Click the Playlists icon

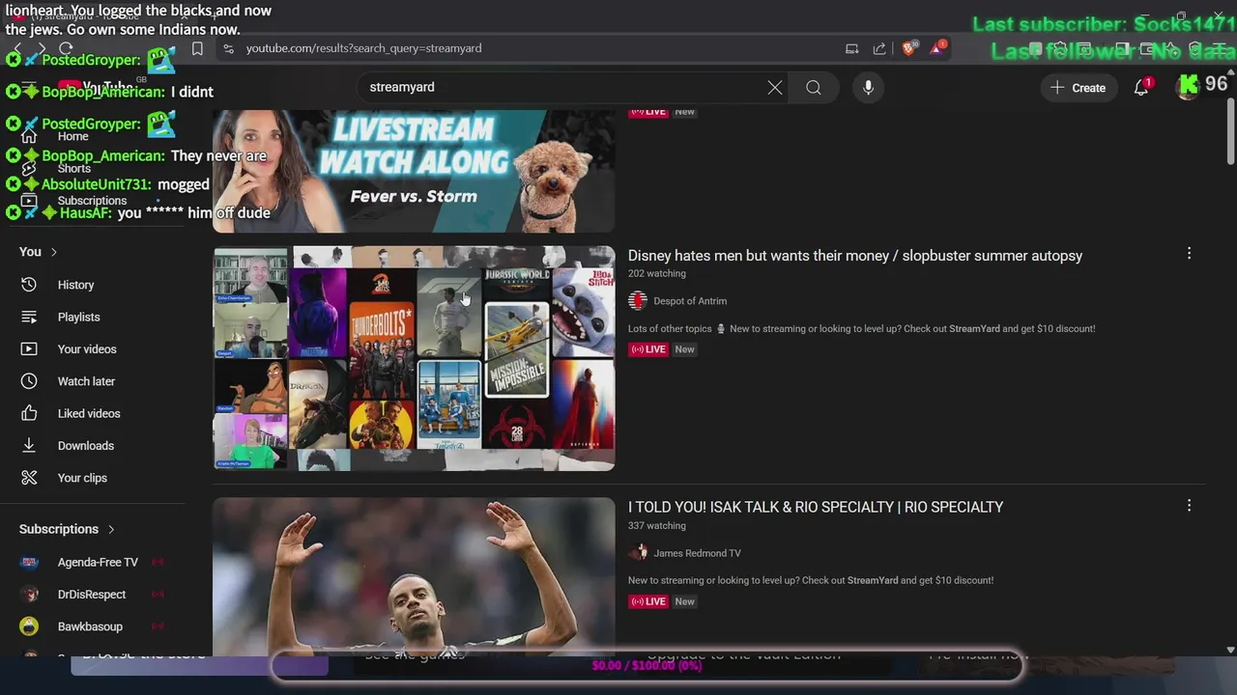pyautogui.click(x=29, y=317)
